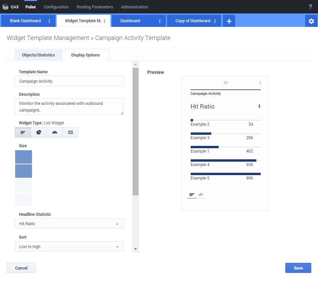The height and width of the screenshot is (283, 318).
Task: Click the Save button
Action: (298, 268)
